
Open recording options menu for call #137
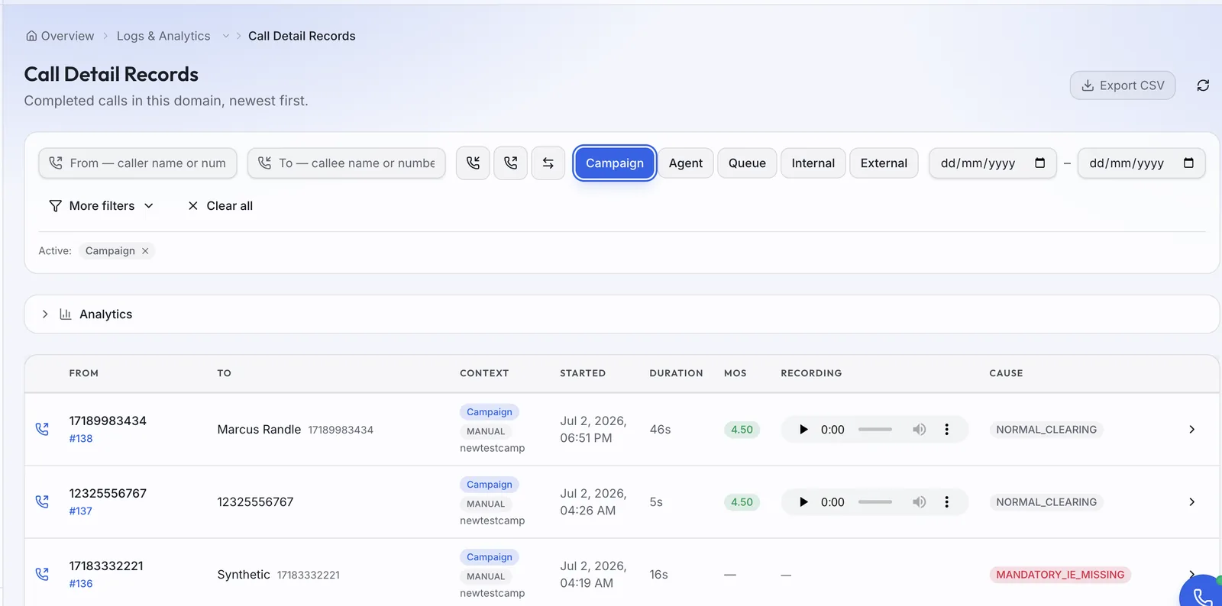(947, 502)
